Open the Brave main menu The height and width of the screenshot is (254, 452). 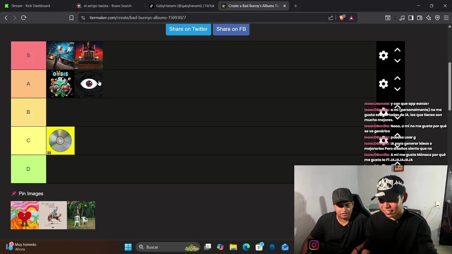point(446,18)
